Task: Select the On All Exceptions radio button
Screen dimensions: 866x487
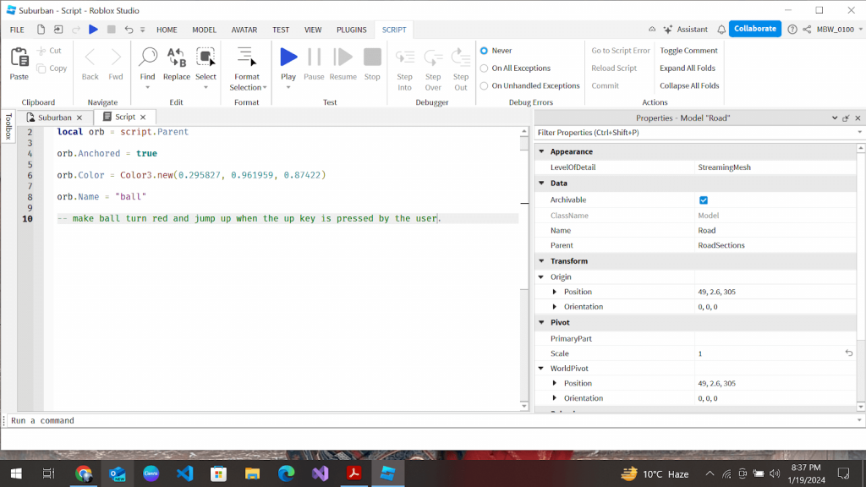Action: (x=482, y=68)
